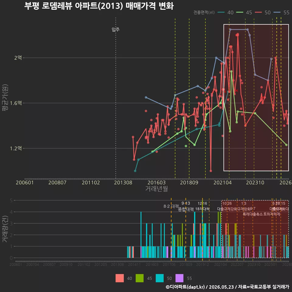Click the 거래량(건) y-axis title
This screenshot has height=292, width=292.
click(5, 229)
